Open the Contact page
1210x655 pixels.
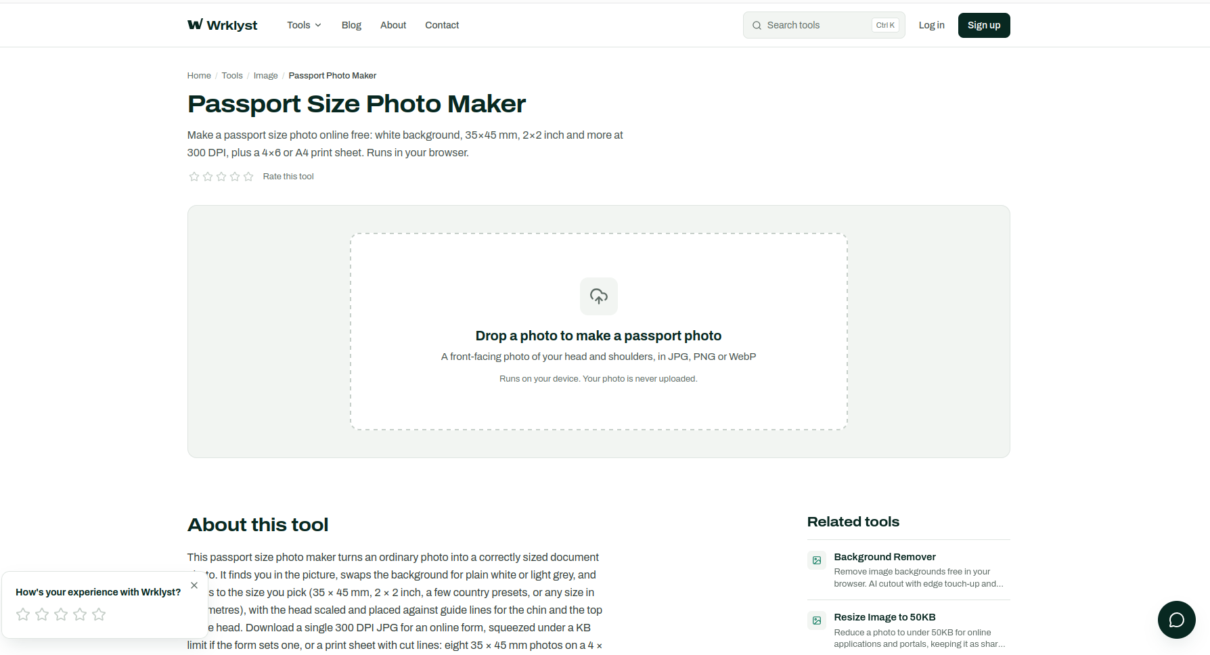click(442, 25)
